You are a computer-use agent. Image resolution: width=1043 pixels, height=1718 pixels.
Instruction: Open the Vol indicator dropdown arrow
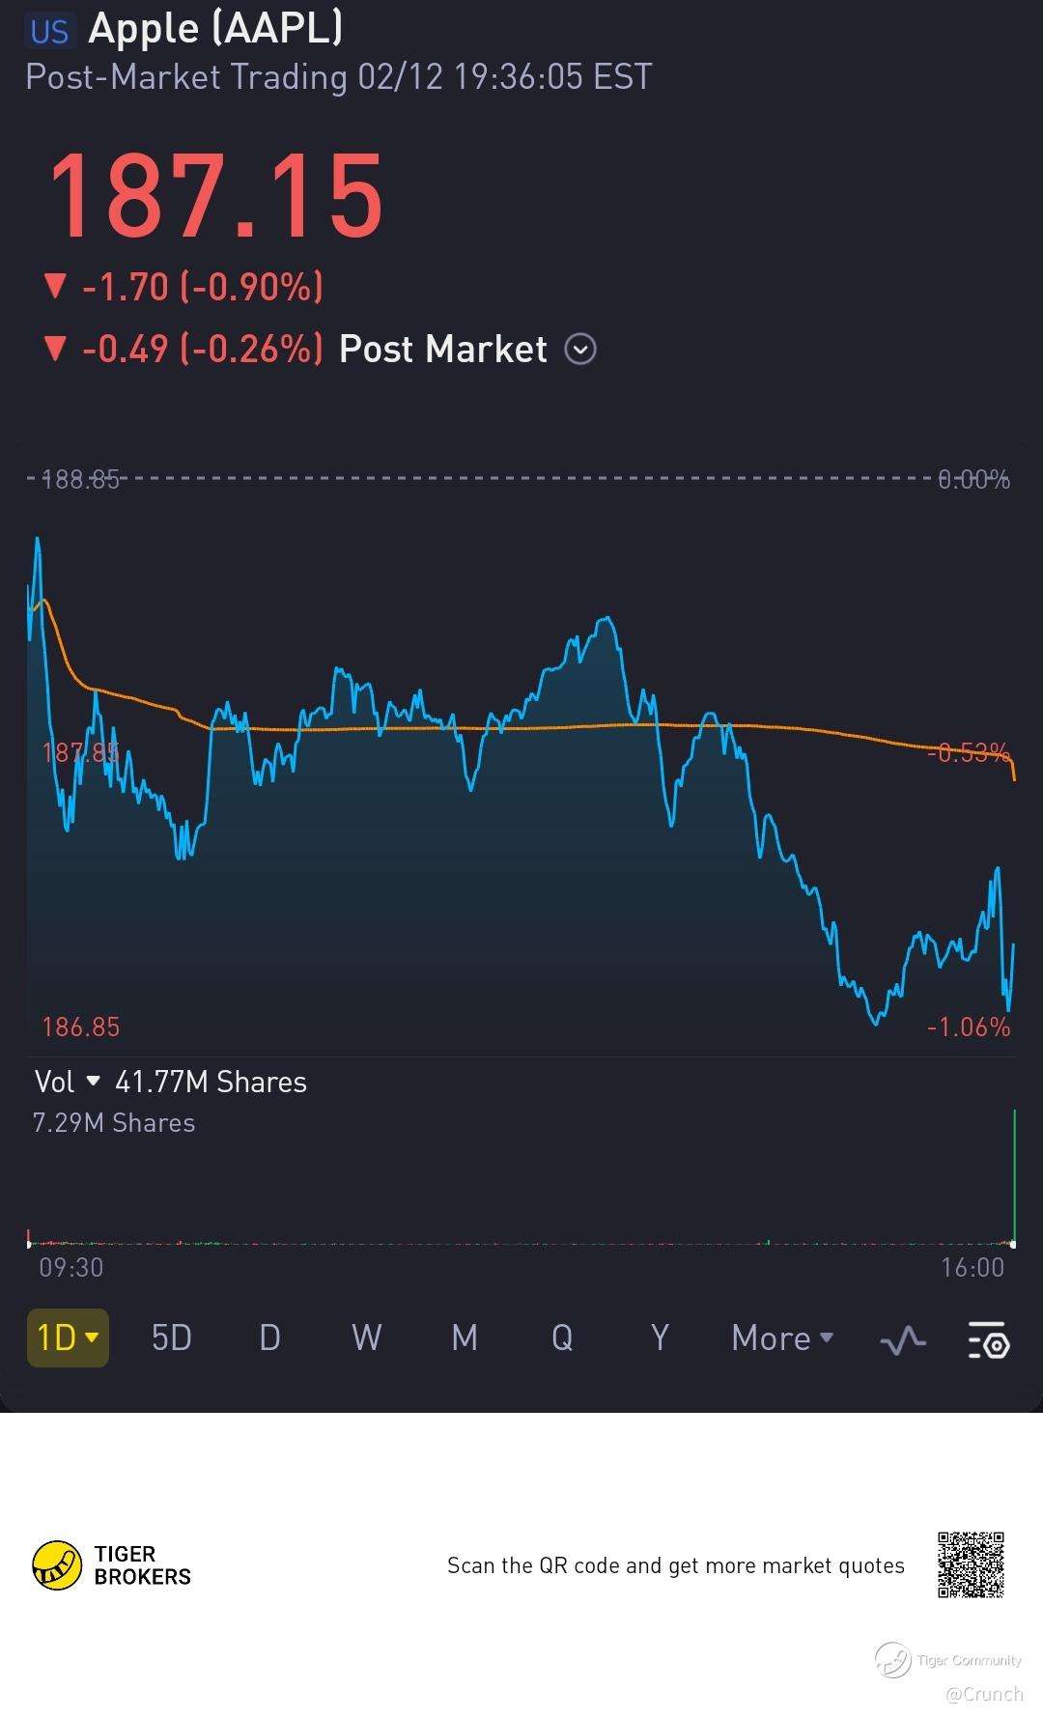point(94,1081)
